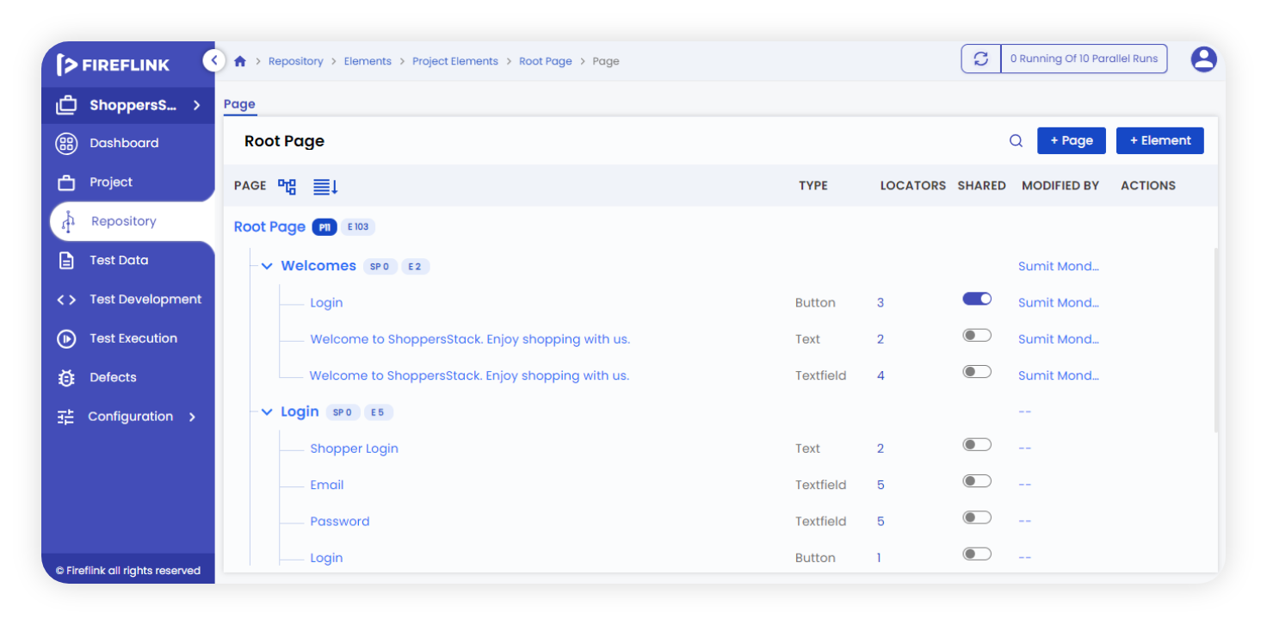Click the P11 badge next to Root Page

324,227
